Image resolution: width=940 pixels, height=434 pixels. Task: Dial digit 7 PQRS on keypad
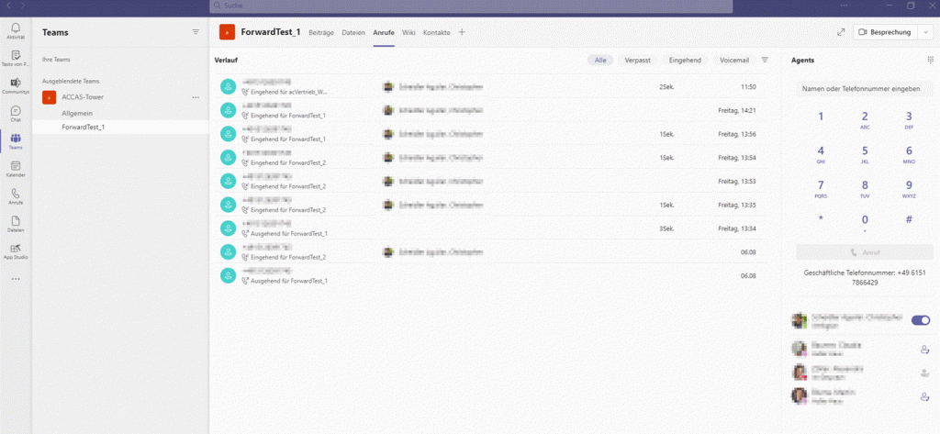pyautogui.click(x=821, y=189)
